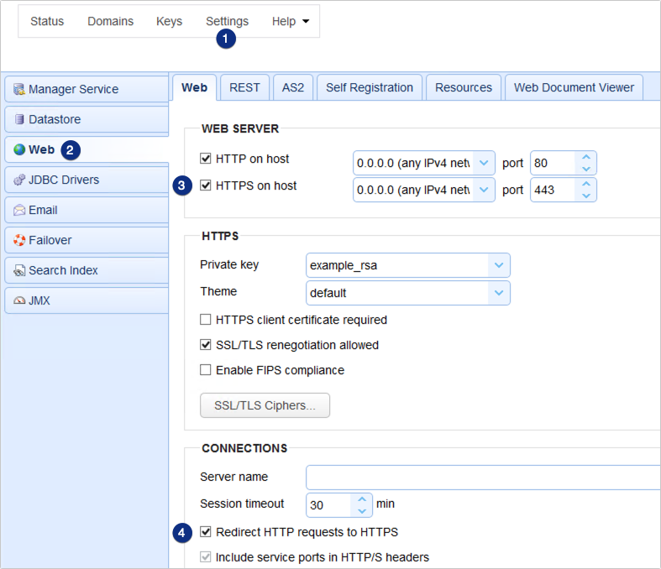
Task: Open the Help menu dropdown
Action: pos(290,22)
